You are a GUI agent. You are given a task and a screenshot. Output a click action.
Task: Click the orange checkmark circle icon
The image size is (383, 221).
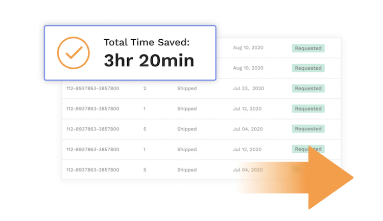(73, 53)
